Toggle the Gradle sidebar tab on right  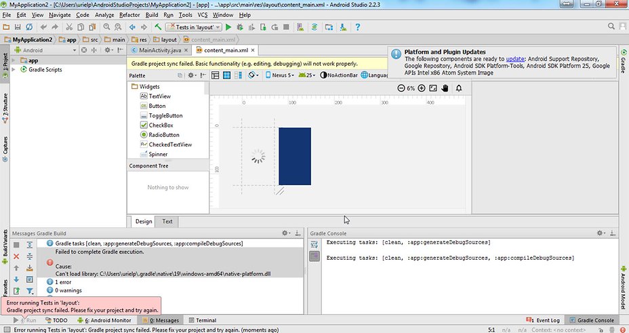624,62
